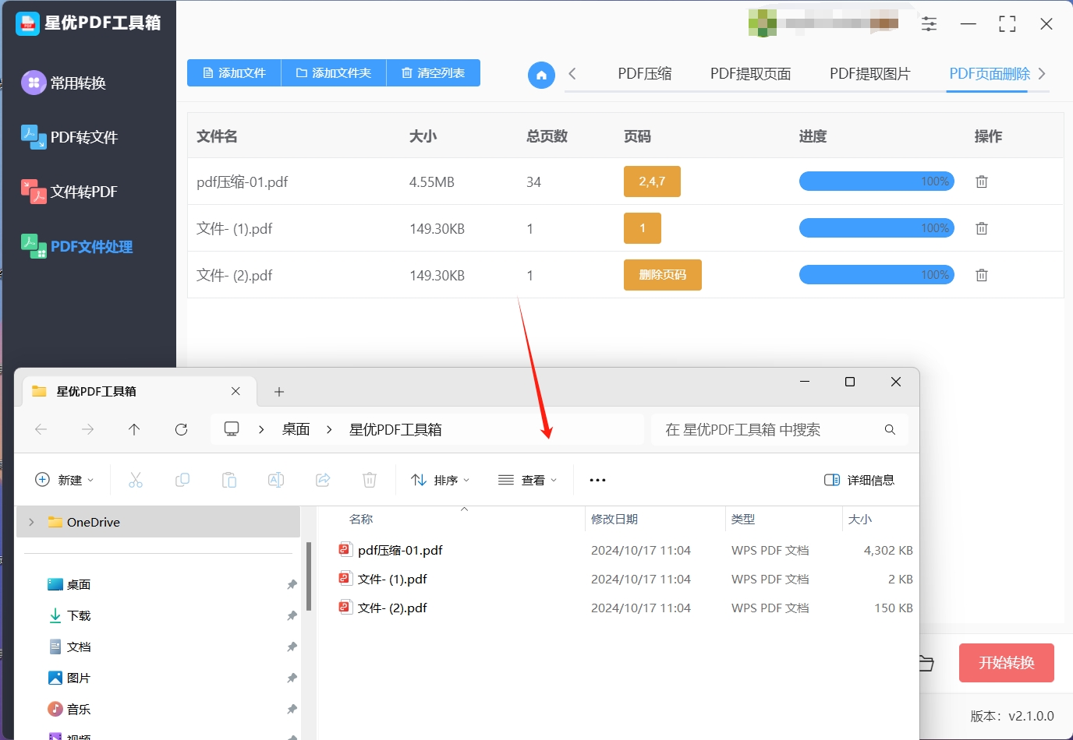Edit page number 1 for 文件- (1).pdf
The height and width of the screenshot is (740, 1073).
tap(643, 228)
